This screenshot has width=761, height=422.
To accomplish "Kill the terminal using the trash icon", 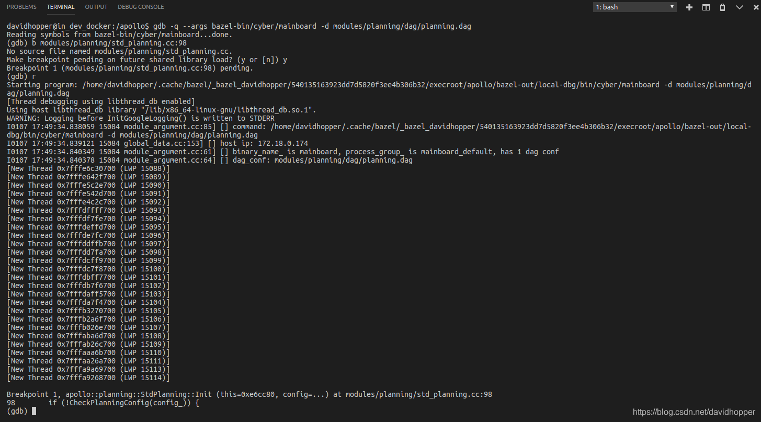I will pyautogui.click(x=722, y=7).
